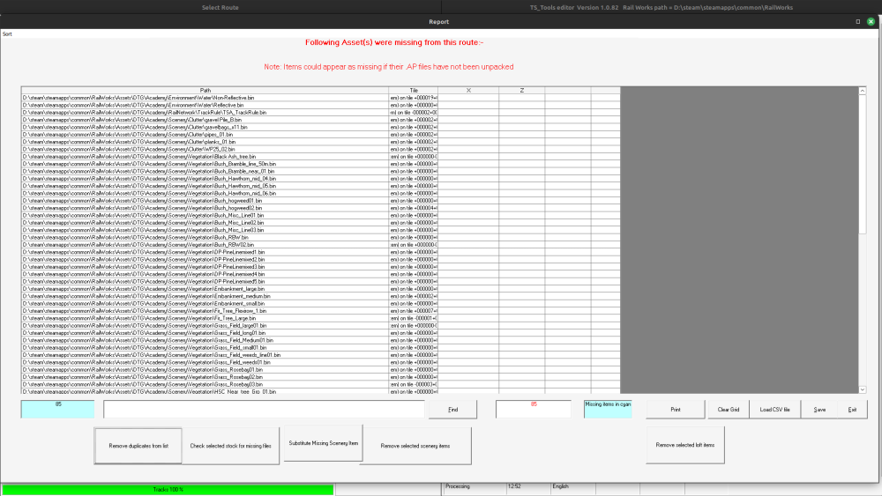The height and width of the screenshot is (496, 882).
Task: Click the vertical scrollbar thumb of grid
Action: click(863, 164)
